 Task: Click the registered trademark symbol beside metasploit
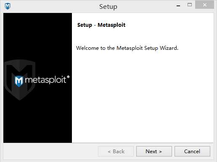pyautogui.click(x=68, y=77)
